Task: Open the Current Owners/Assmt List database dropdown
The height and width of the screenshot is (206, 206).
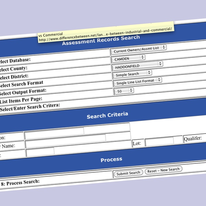Action: coord(139,50)
